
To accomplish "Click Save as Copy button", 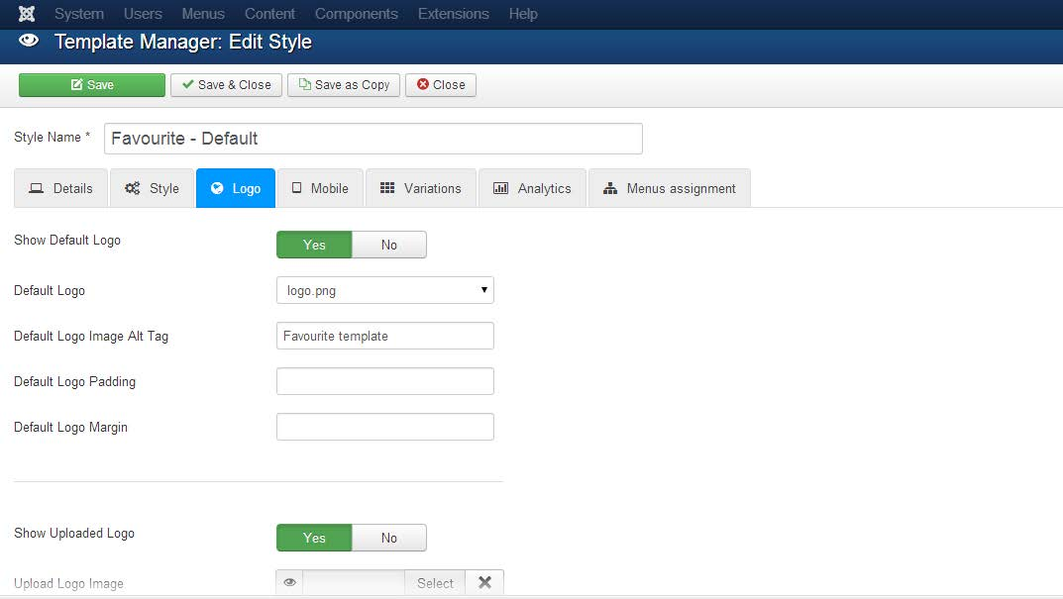I will coord(344,85).
